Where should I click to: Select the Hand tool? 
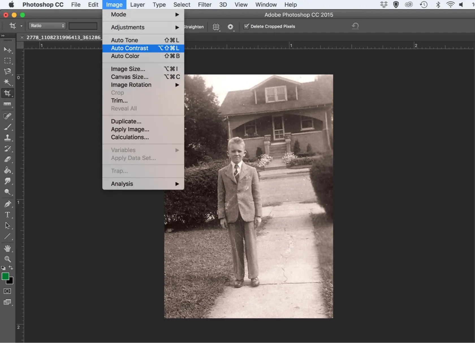[x=8, y=249]
